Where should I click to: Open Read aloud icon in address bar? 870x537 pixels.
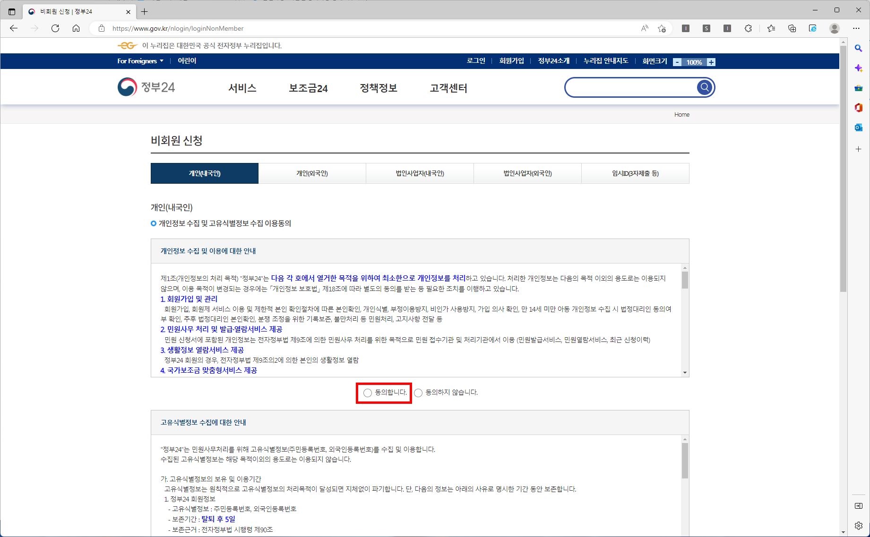pyautogui.click(x=645, y=28)
